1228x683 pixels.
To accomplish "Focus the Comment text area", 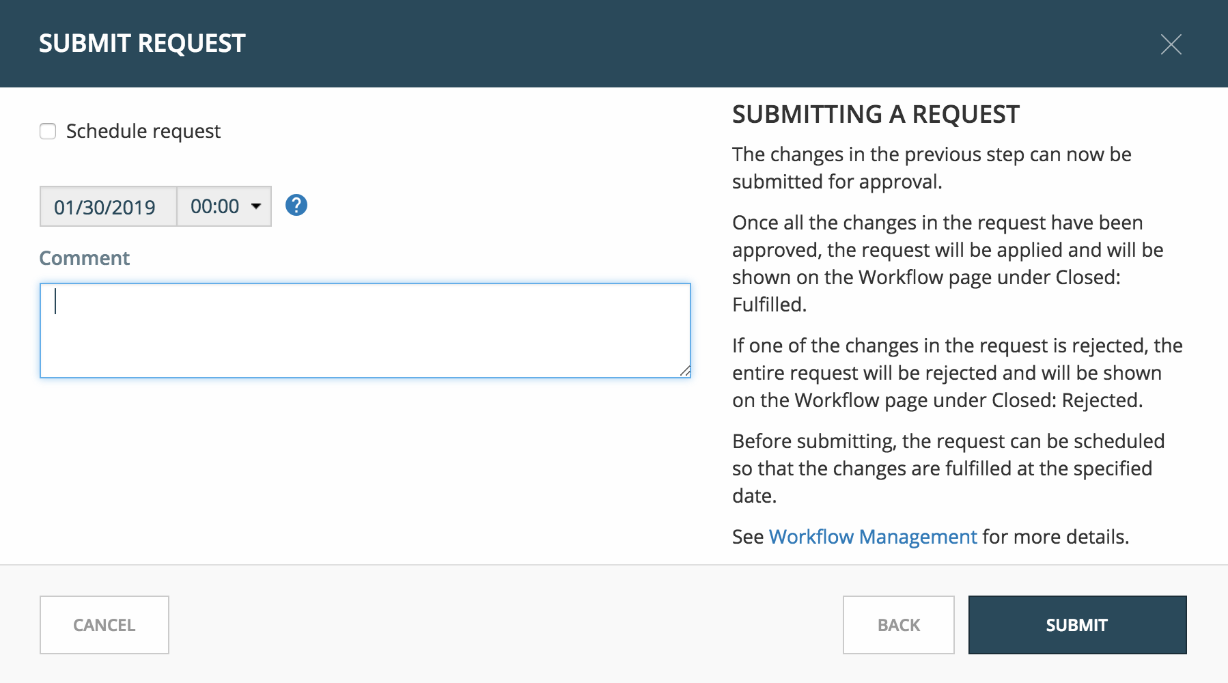I will [365, 331].
